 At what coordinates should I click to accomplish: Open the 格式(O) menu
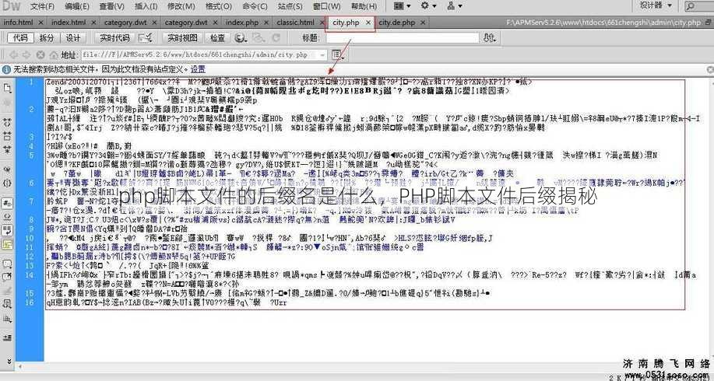click(219, 6)
